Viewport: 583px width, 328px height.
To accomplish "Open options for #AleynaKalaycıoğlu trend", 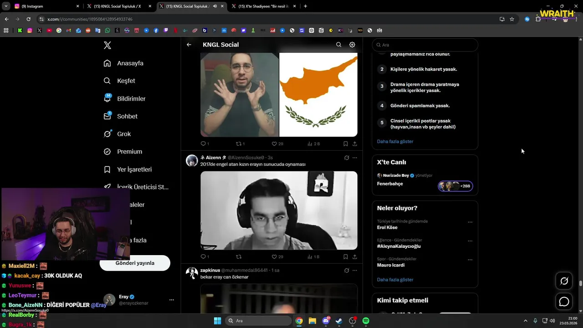I will pos(470,241).
